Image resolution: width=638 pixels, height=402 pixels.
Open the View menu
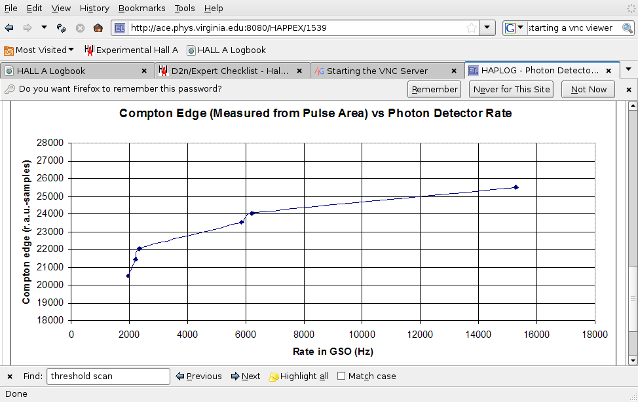[x=61, y=8]
